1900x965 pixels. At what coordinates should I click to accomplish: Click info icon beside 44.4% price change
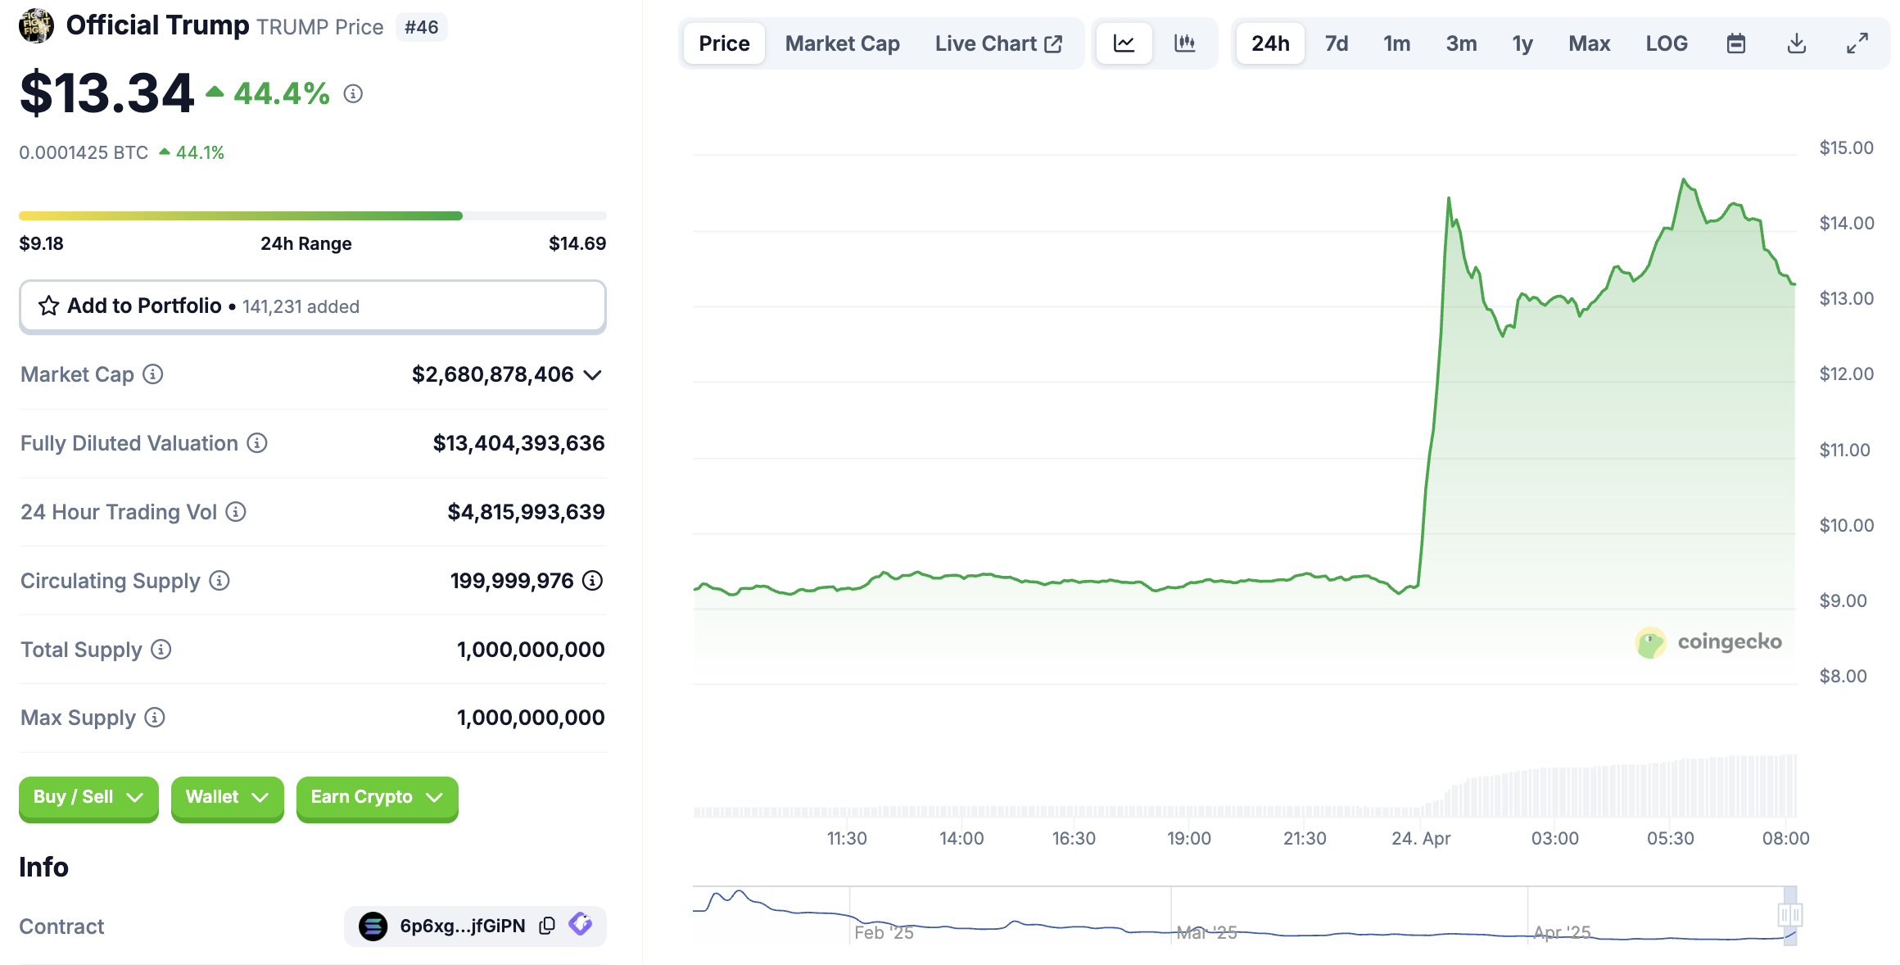(x=353, y=93)
